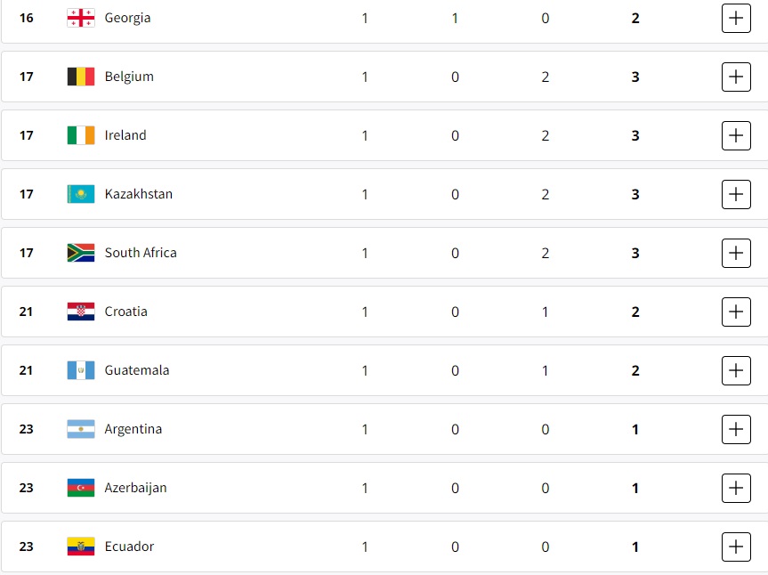Screen dimensions: 768x575
Task: Select the Guatemala flag icon
Action: (81, 371)
